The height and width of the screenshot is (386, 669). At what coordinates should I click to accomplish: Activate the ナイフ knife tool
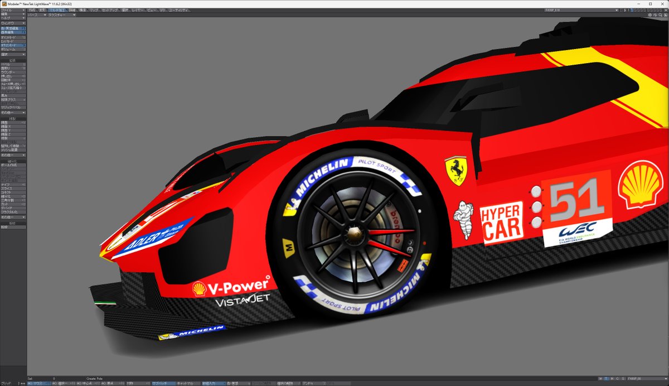click(13, 185)
